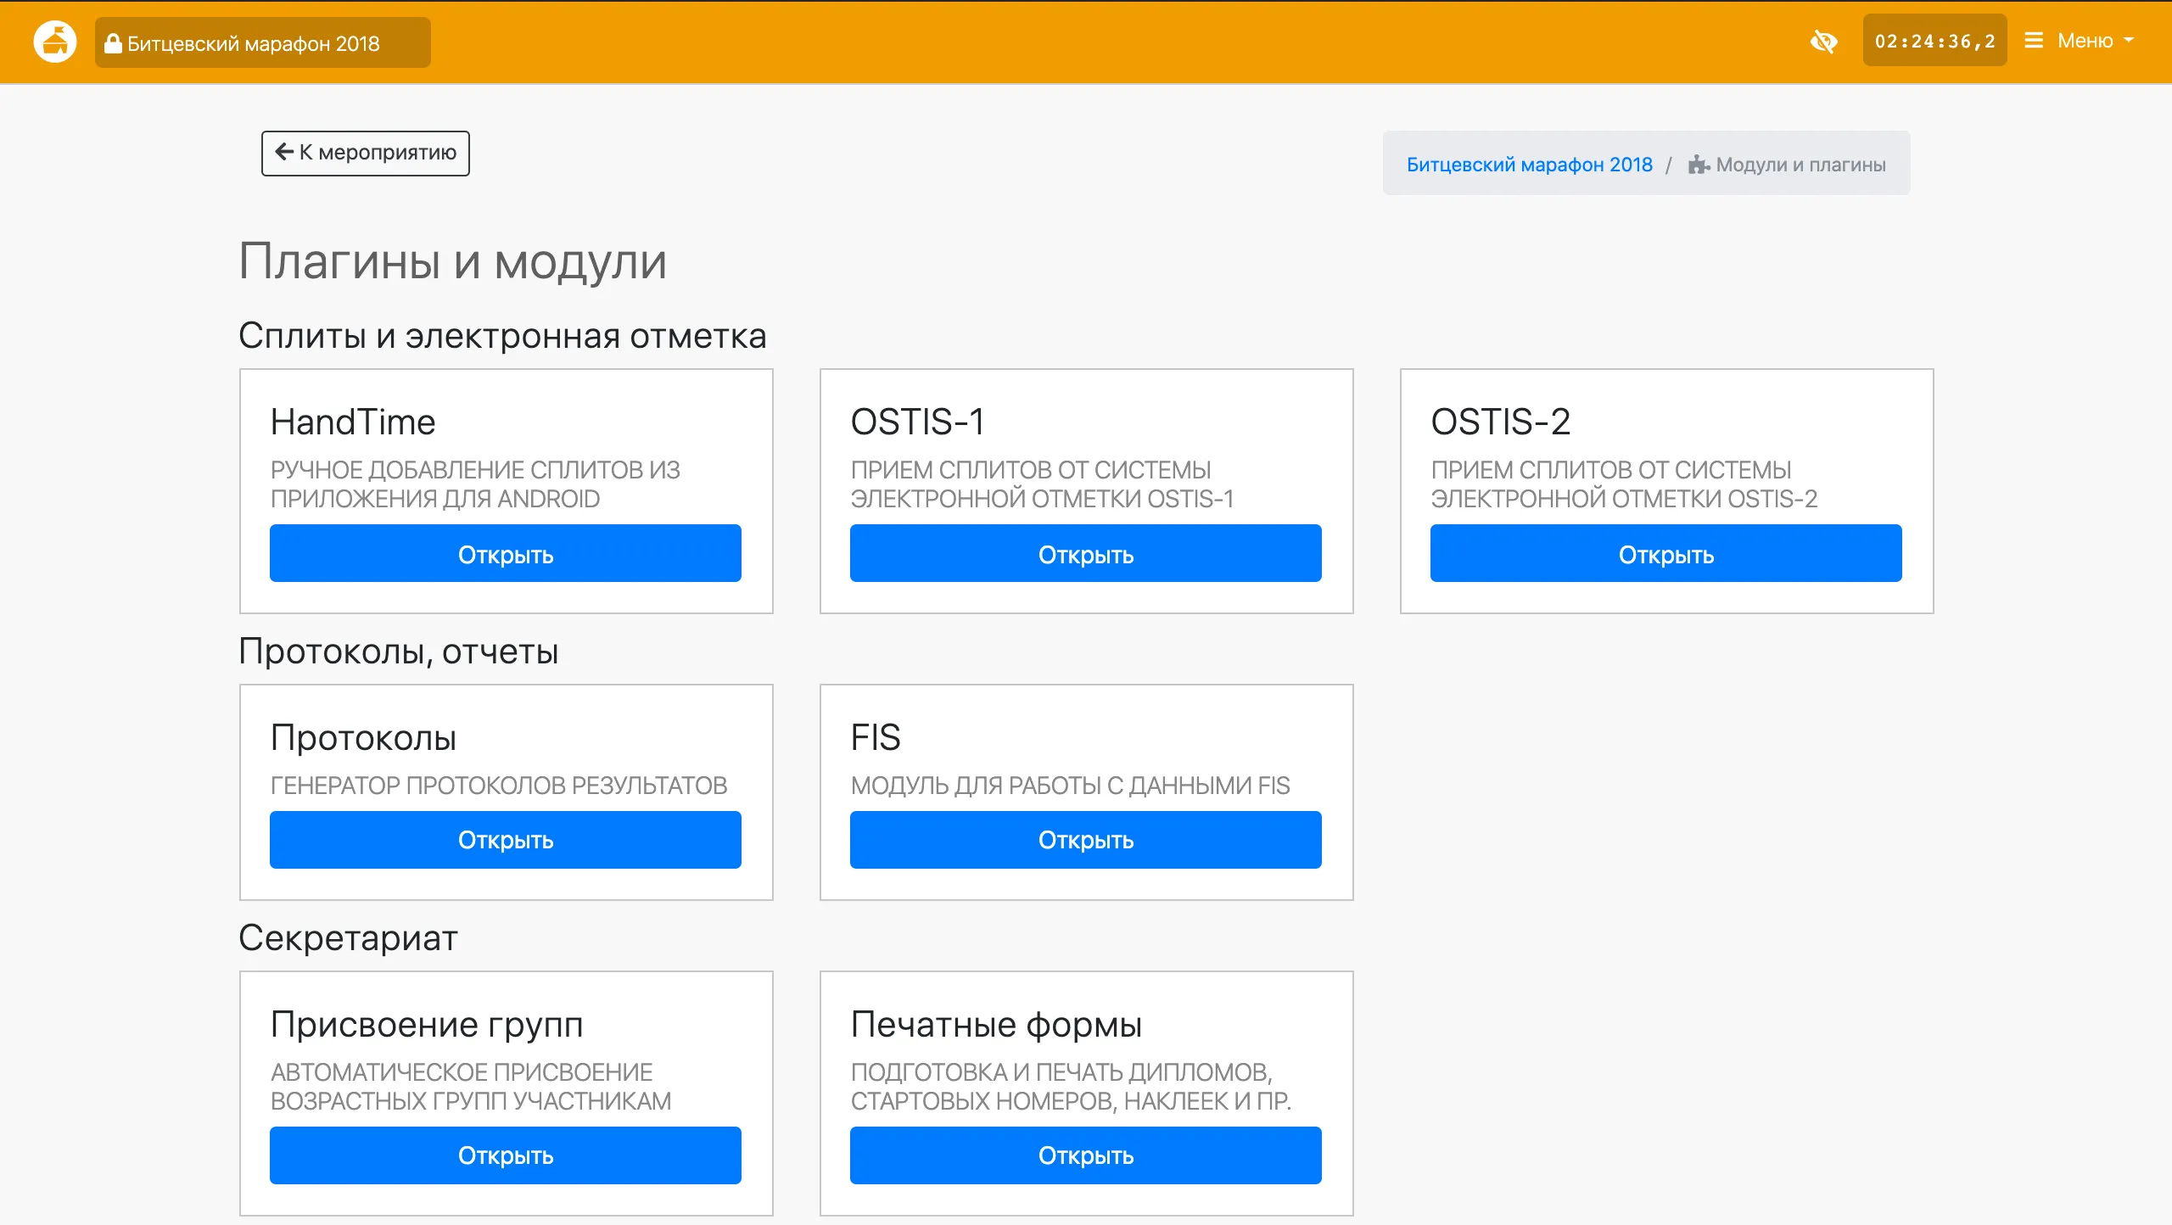Click the race timer display
2172x1225 pixels.
1934,41
